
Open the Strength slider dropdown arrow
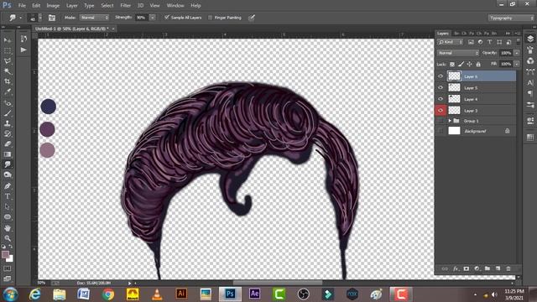153,18
